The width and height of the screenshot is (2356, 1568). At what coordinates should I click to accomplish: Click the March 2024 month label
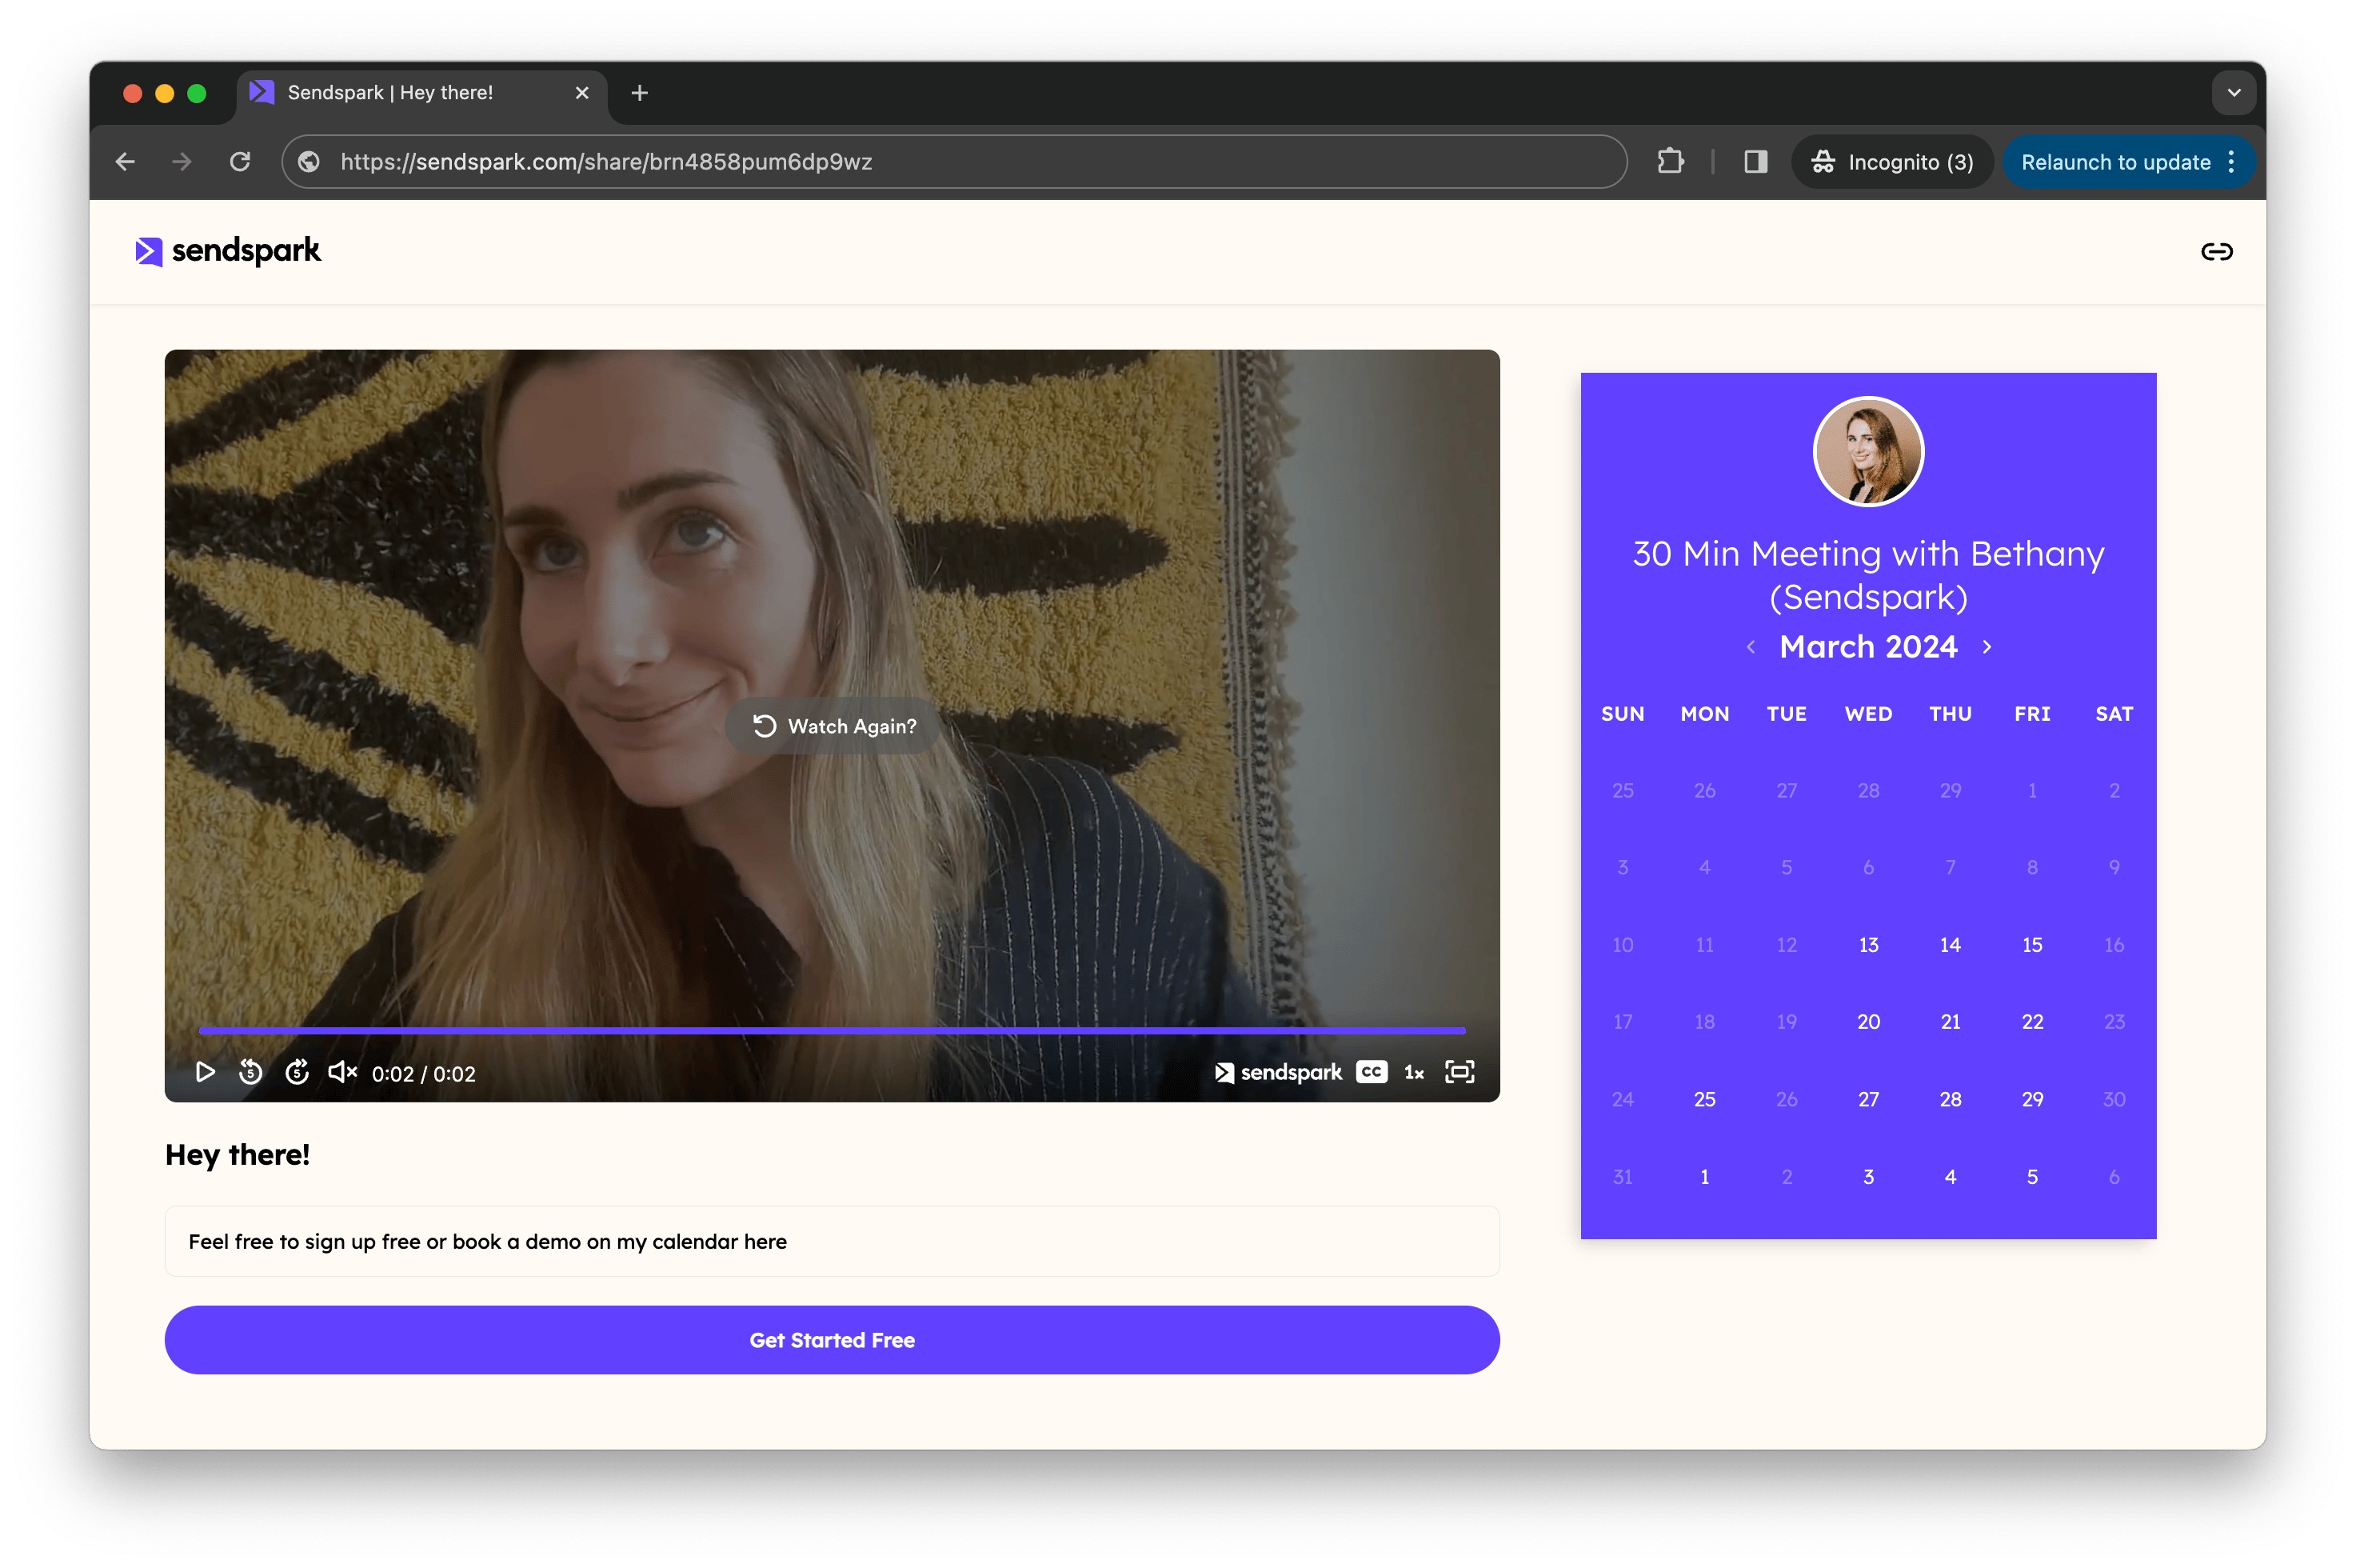(x=1867, y=647)
